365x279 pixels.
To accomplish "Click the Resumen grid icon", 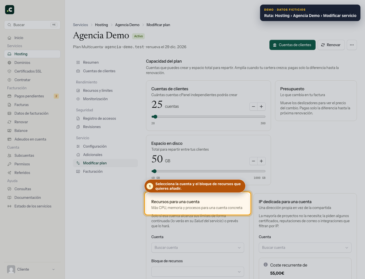I will point(78,62).
